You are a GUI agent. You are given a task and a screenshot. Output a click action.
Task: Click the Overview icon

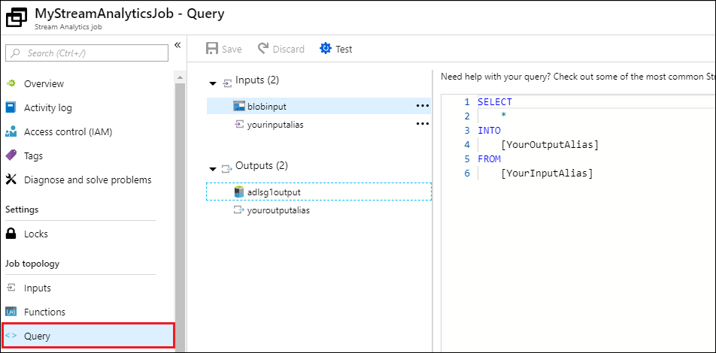click(x=11, y=83)
